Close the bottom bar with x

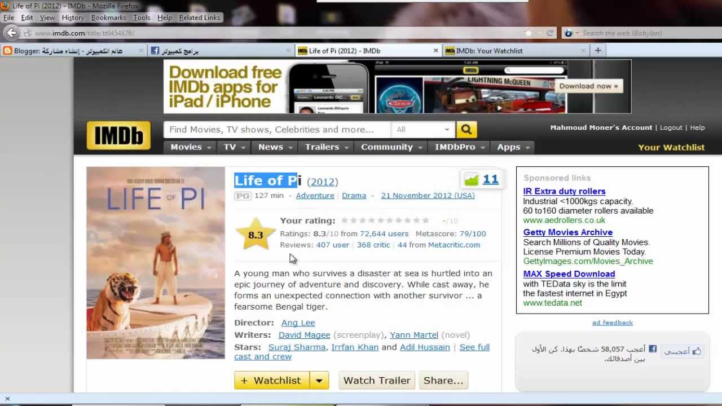7,399
